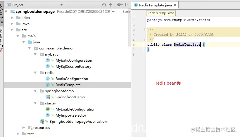Expand the resources folder
Screen dimensions: 240x137
[x=24, y=128]
